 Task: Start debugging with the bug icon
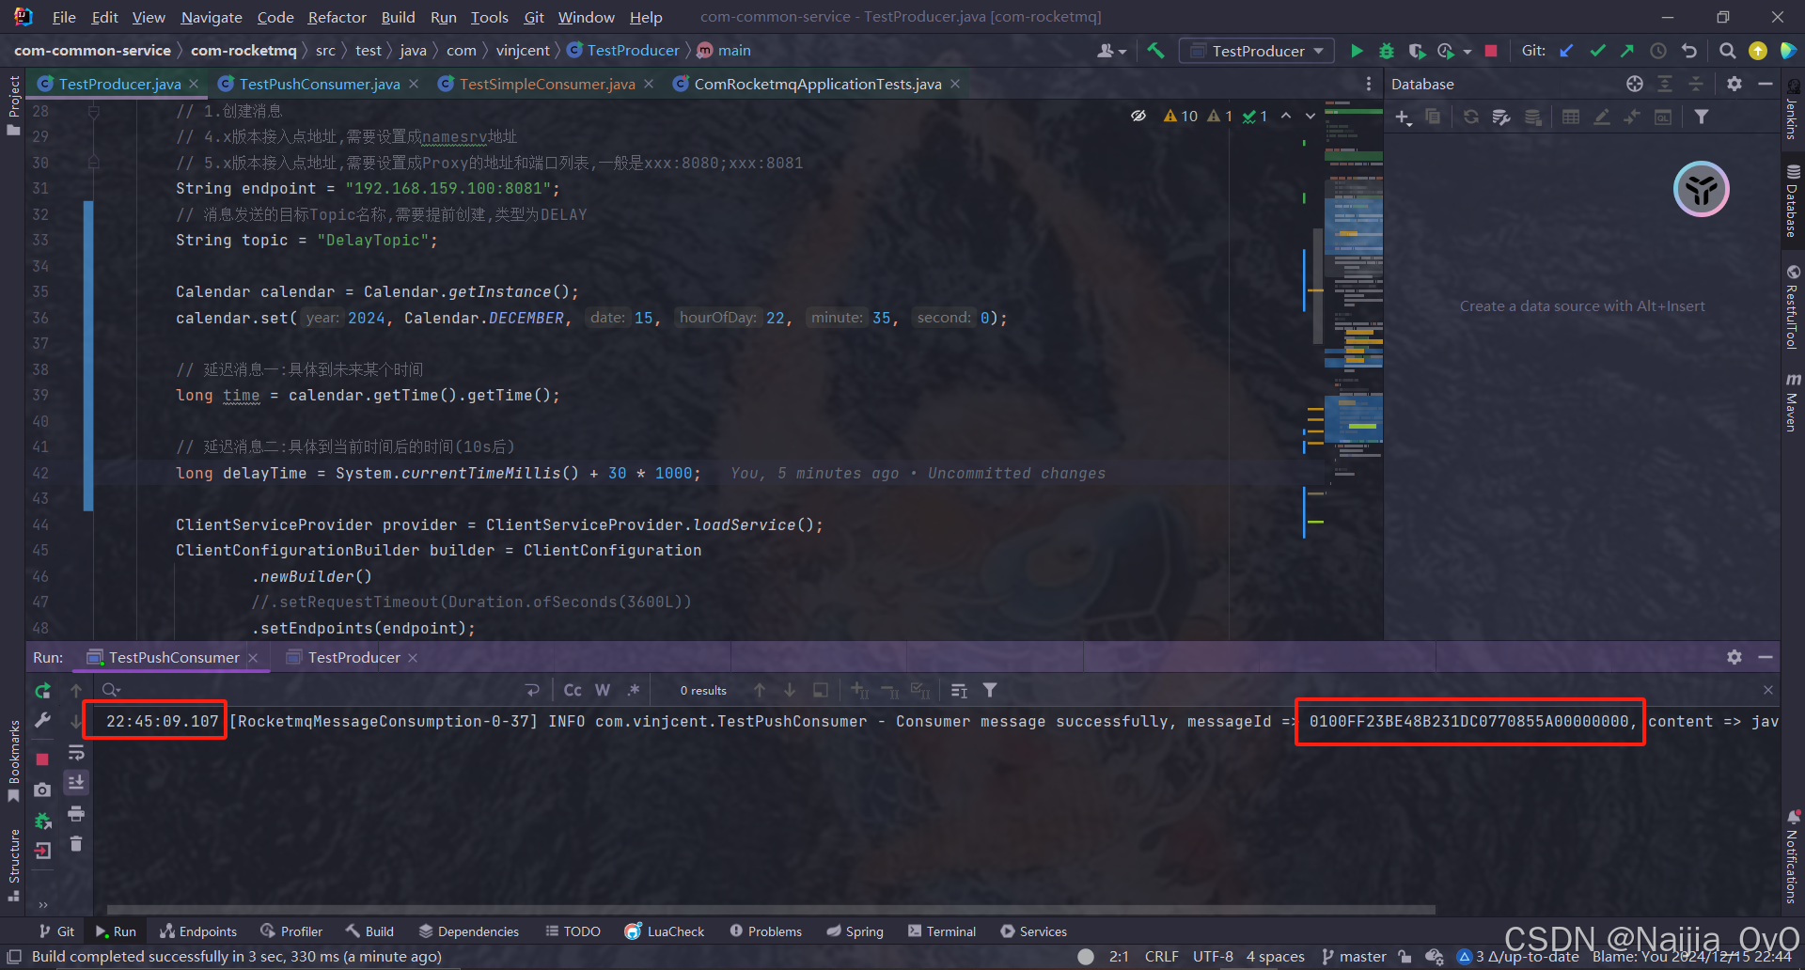pos(1386,51)
